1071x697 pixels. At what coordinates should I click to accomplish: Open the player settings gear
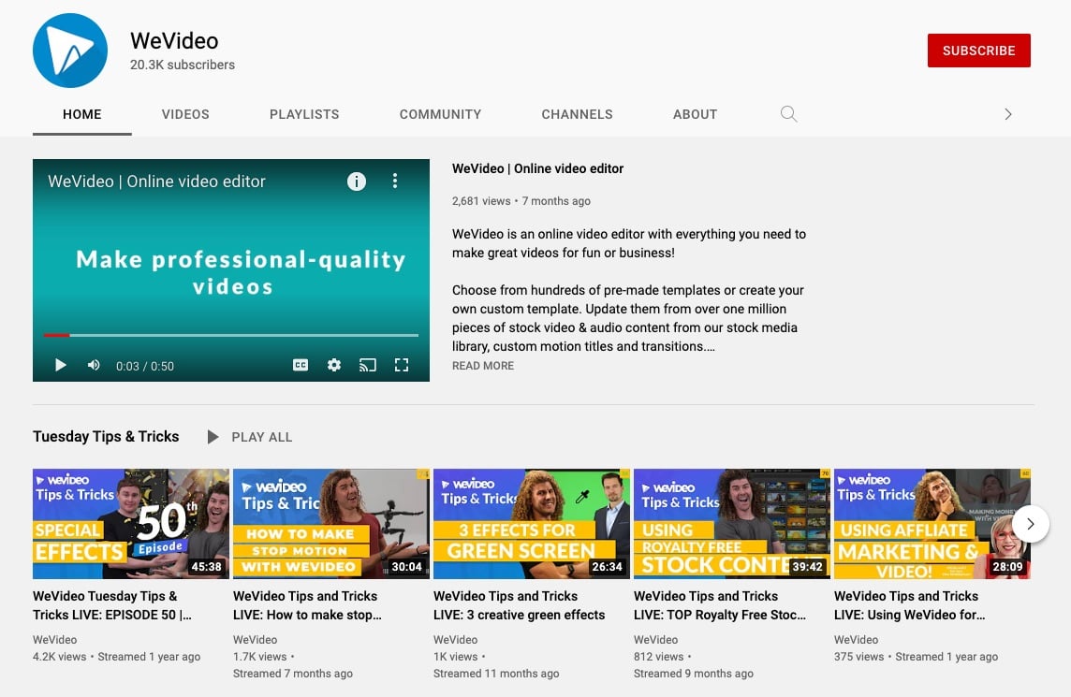[x=334, y=366]
